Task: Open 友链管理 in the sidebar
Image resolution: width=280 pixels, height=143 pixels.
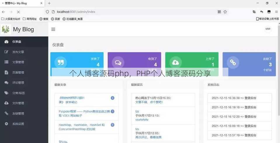Action: tap(24, 113)
